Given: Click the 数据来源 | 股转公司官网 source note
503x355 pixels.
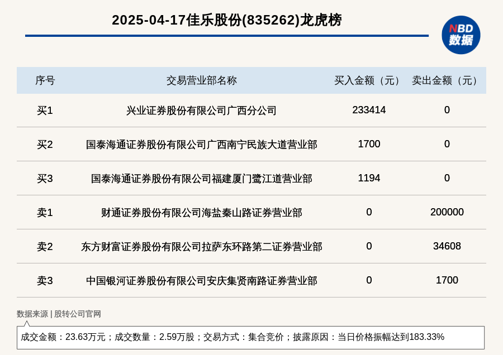Looking at the screenshot, I should (59, 314).
